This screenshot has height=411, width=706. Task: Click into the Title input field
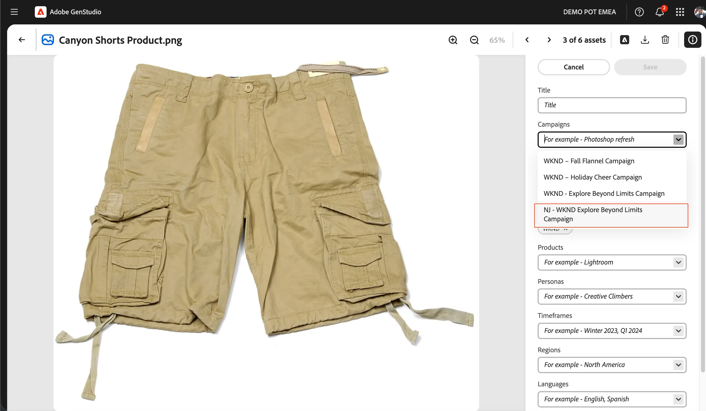[x=612, y=105]
